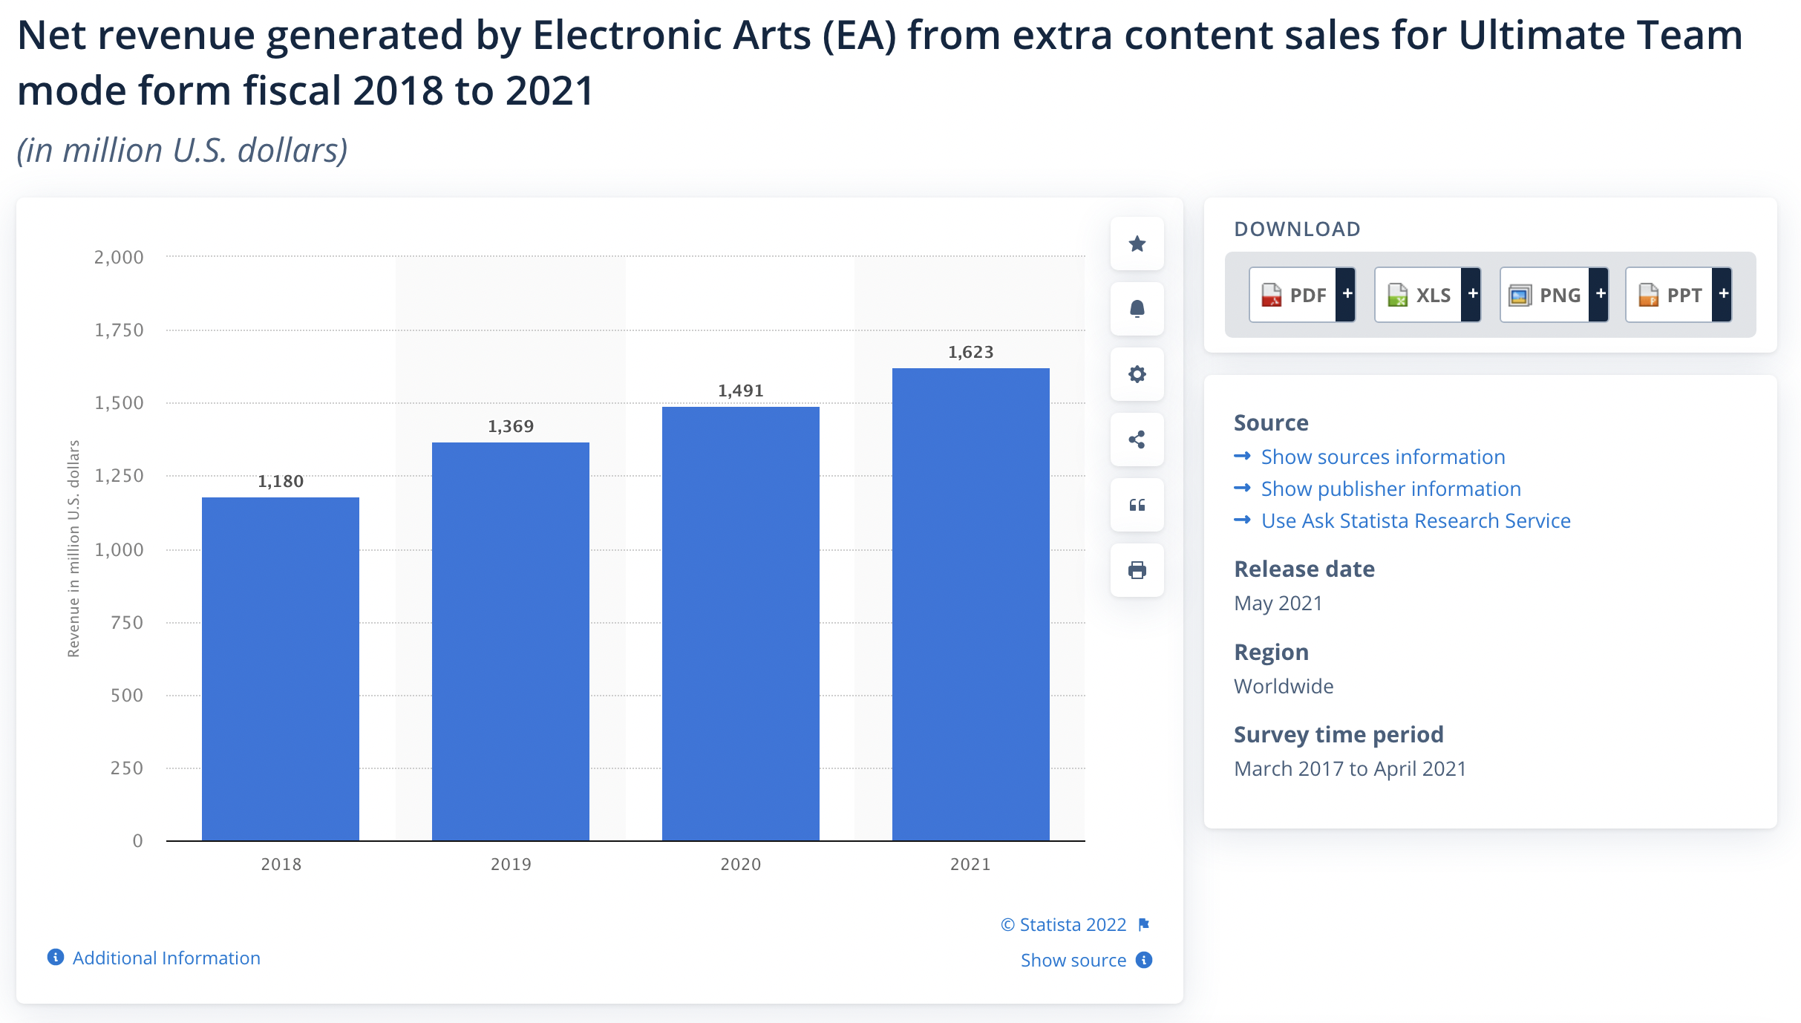Click the 2018 bar showing 1,180
1801x1023 pixels.
click(x=281, y=669)
